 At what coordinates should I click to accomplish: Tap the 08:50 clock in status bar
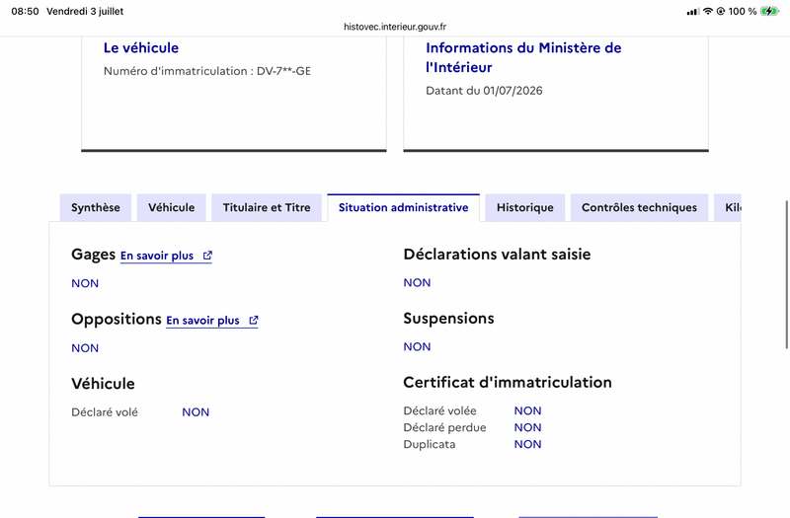click(26, 11)
